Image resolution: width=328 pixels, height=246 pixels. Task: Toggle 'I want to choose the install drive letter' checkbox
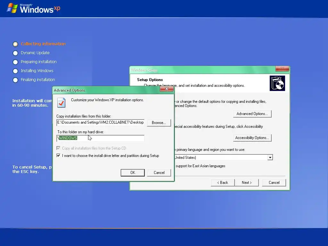point(58,155)
